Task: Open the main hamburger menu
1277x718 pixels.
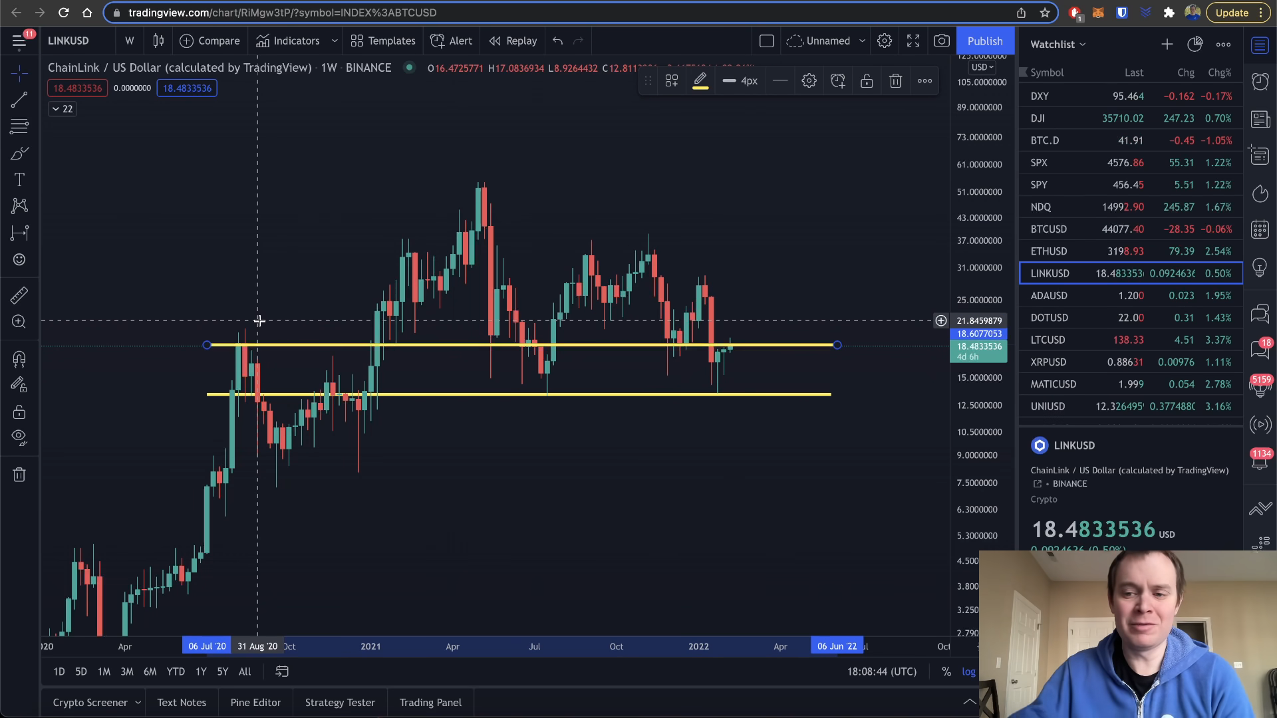Action: [19, 41]
